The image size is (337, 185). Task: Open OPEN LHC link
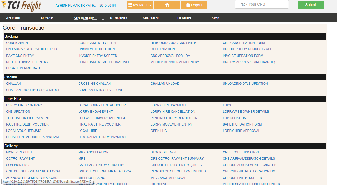[159, 131]
